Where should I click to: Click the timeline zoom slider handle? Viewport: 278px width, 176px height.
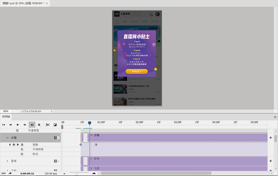click(77, 174)
